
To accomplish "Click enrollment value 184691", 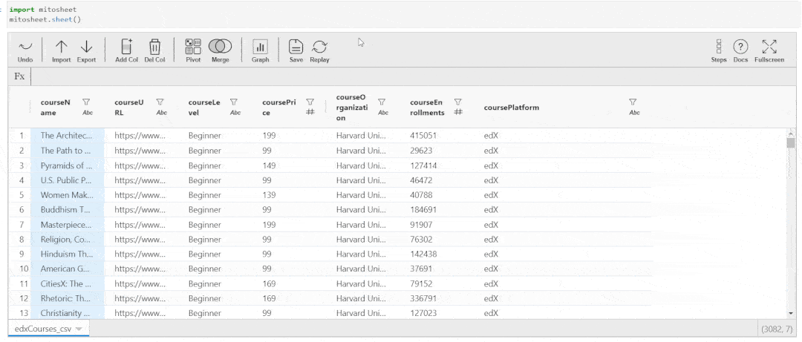I will (423, 210).
